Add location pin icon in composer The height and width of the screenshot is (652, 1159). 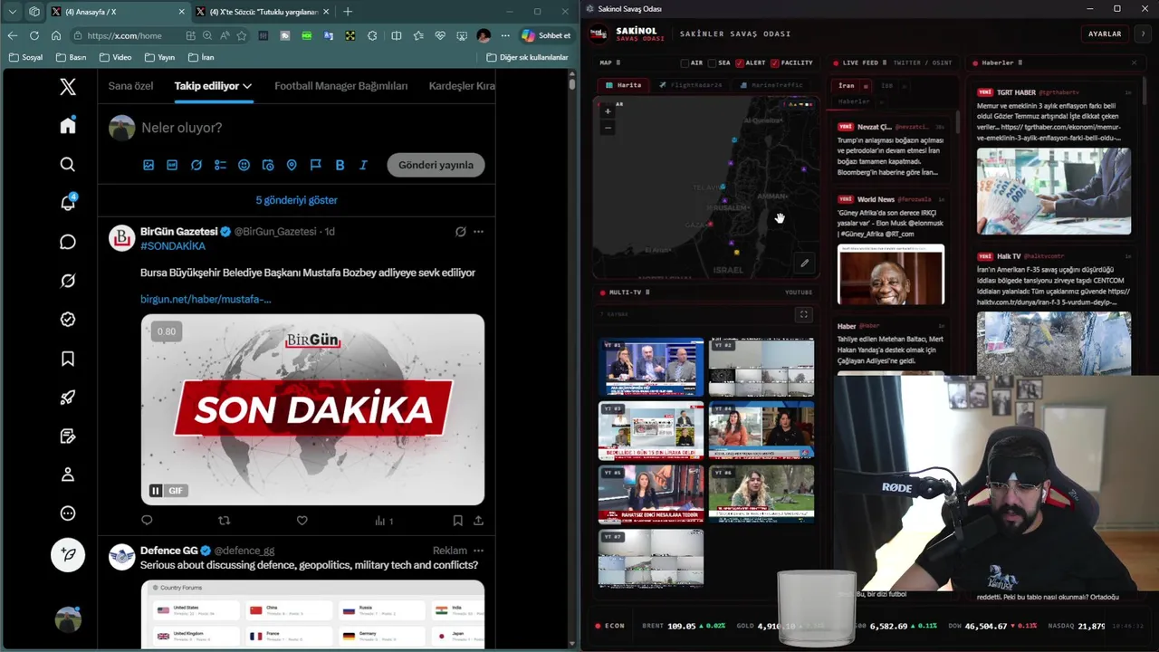292,165
